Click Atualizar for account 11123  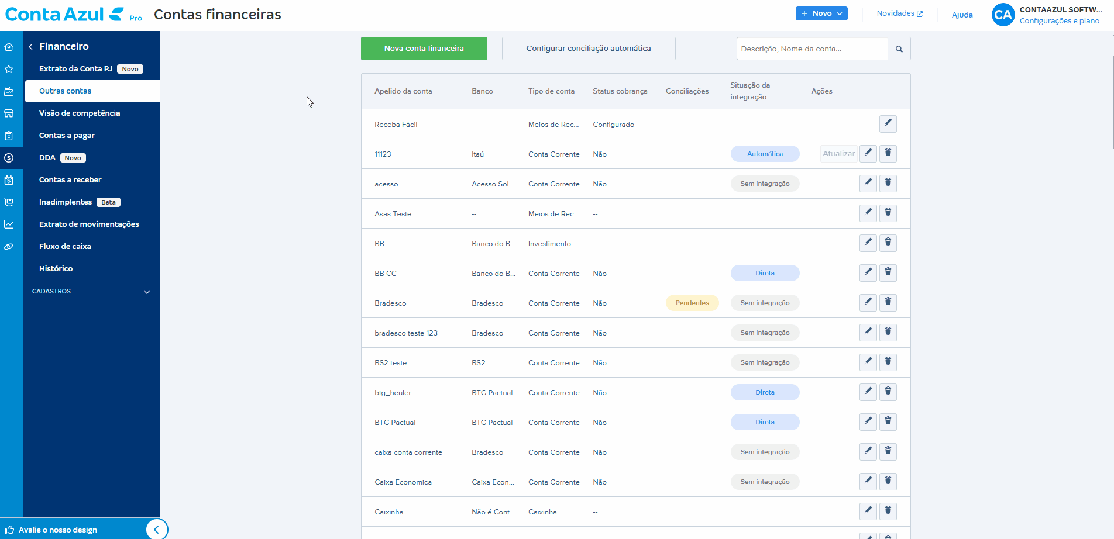tap(838, 153)
